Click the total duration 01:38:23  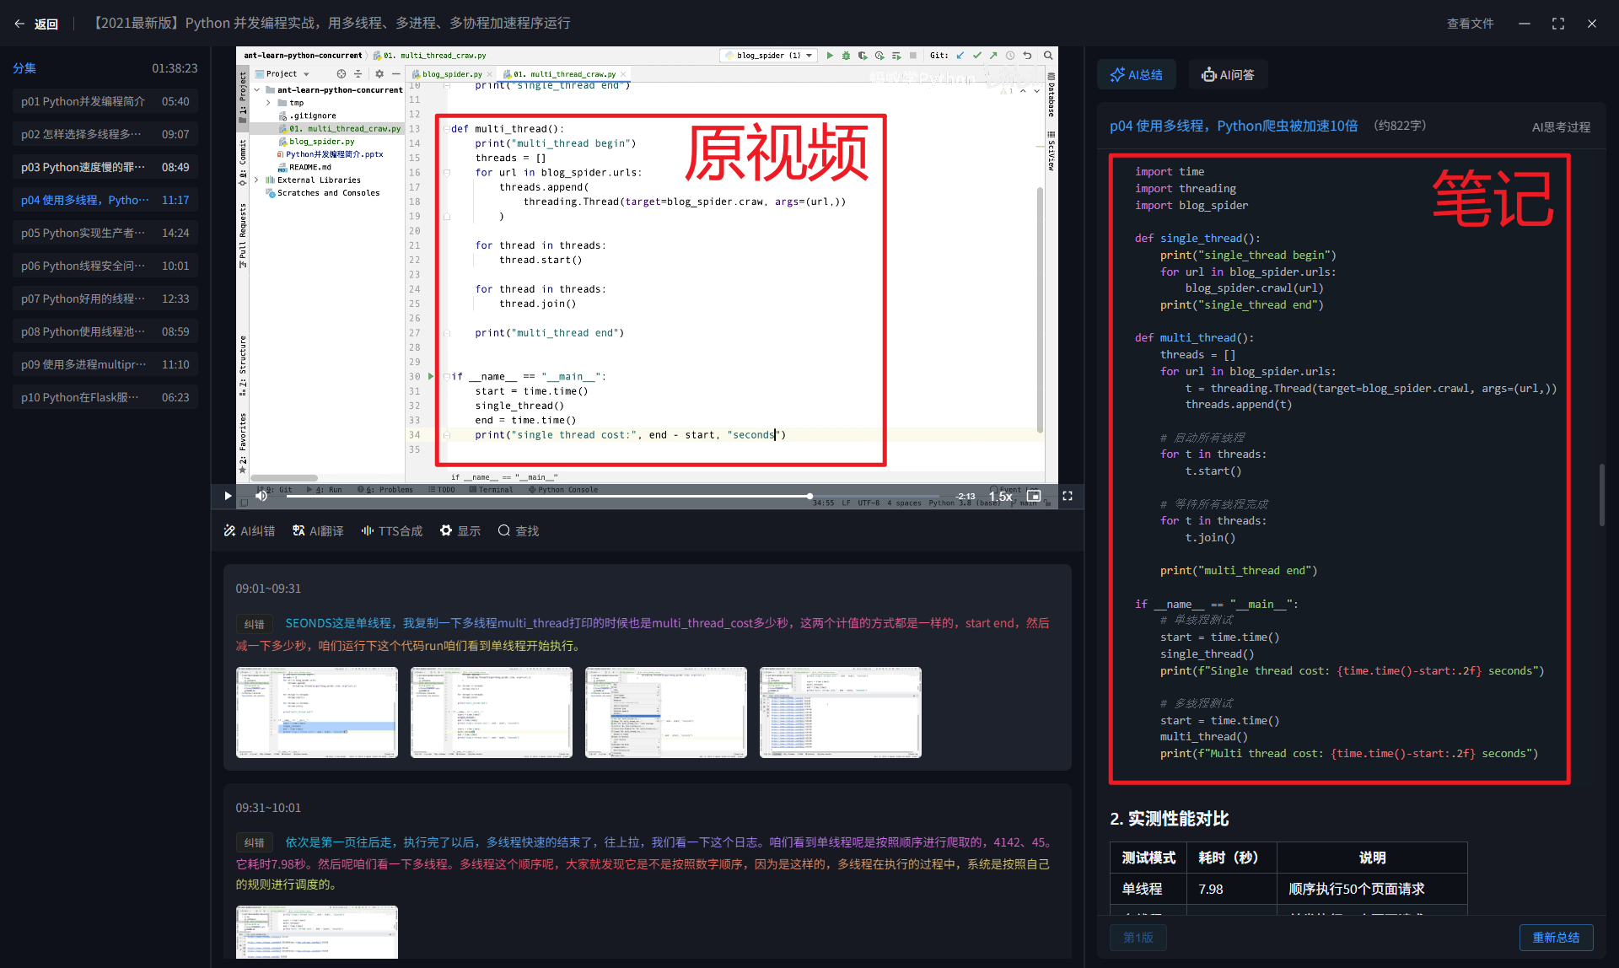(x=175, y=68)
